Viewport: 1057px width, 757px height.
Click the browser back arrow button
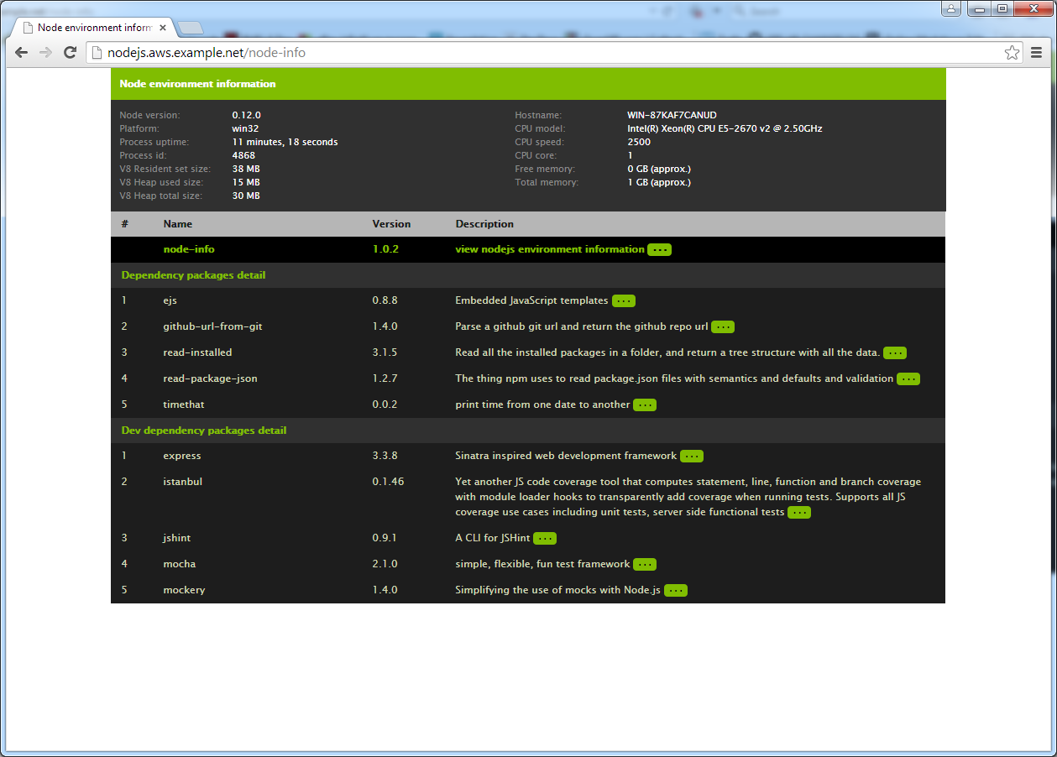tap(21, 53)
